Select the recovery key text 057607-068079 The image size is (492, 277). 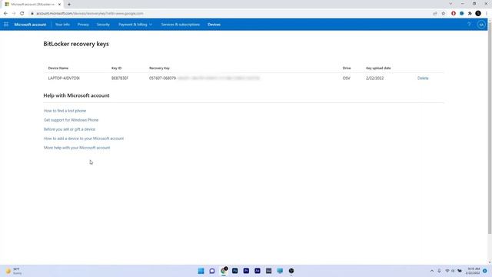click(x=162, y=78)
